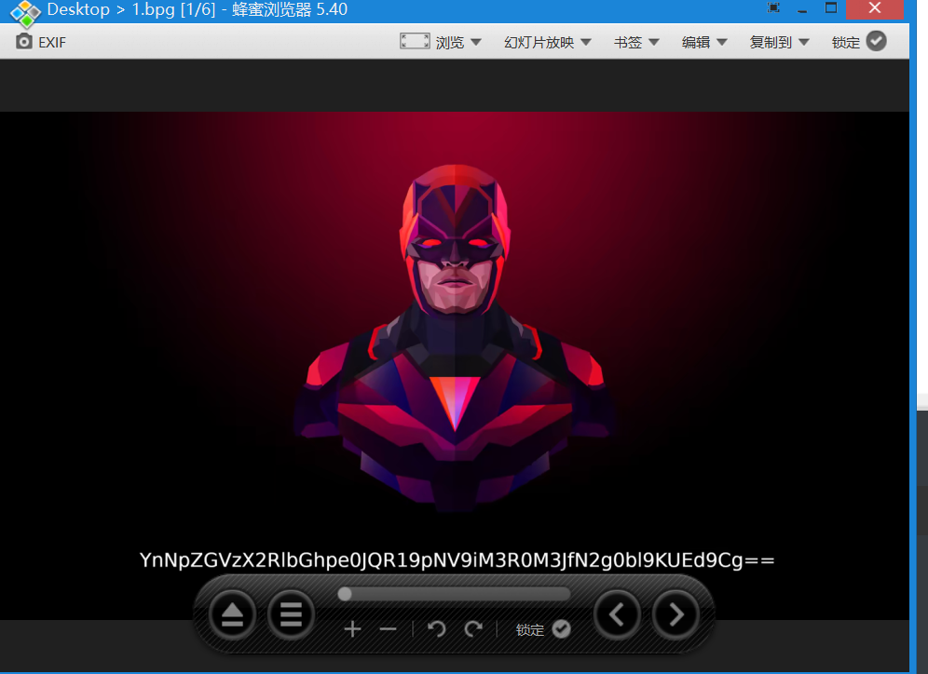Click the fullscreen icon in title bar
Viewport: 928px width, 674px height.
[x=773, y=8]
